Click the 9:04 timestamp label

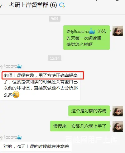[55, 19]
